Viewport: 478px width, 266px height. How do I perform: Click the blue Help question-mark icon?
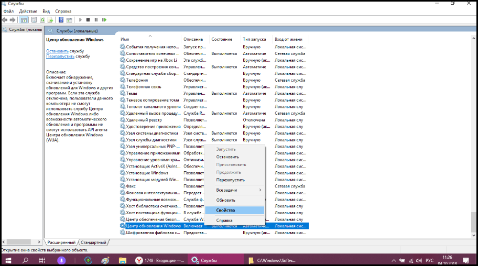coord(61,20)
